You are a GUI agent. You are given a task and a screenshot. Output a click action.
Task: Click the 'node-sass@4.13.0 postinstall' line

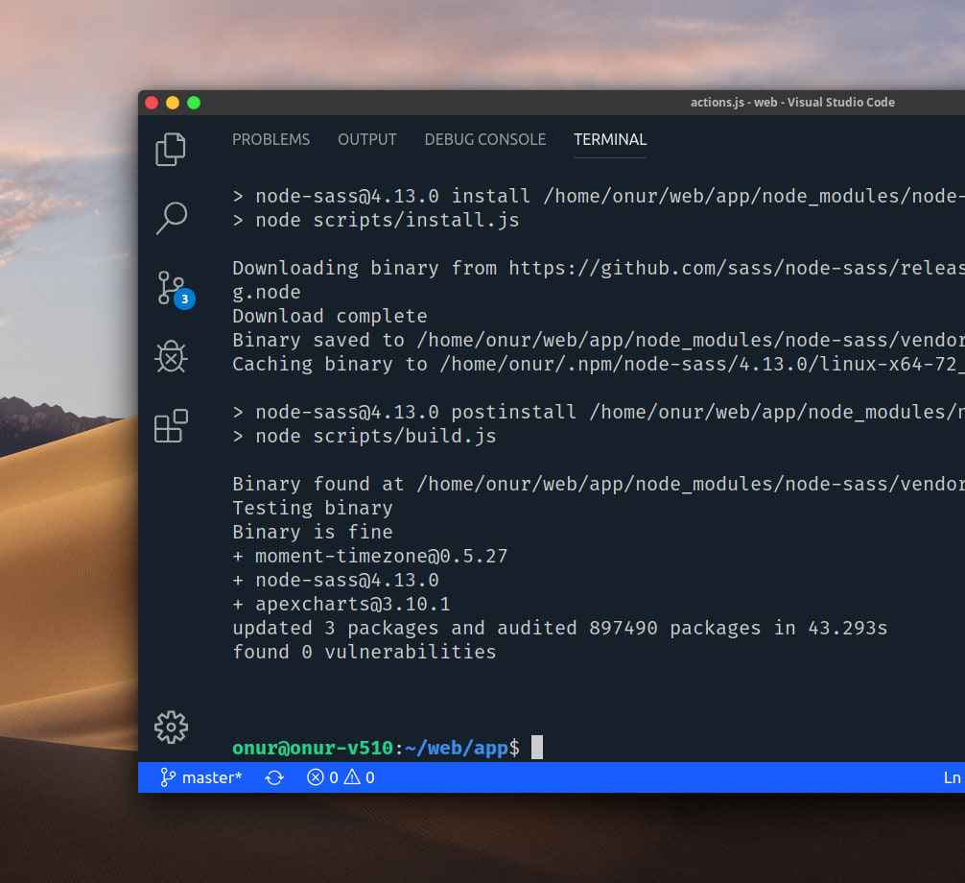(x=599, y=412)
